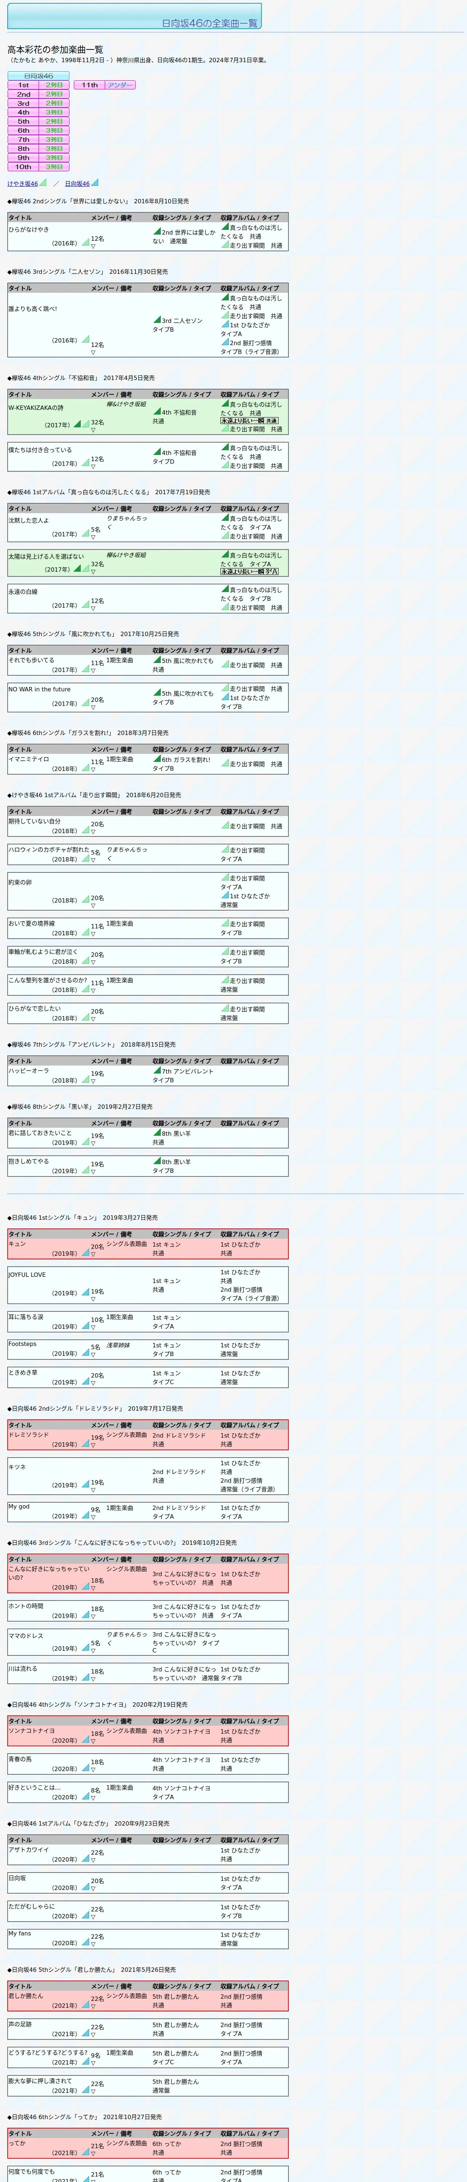Click song title 車輪が軋むように君が泣く
This screenshot has height=2182, width=467.
click(43, 952)
